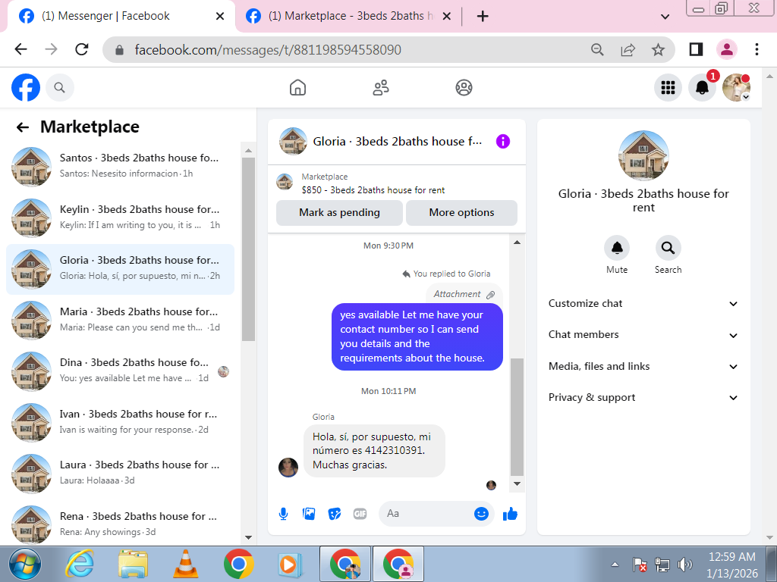Click the volume speaker tray icon
Viewport: 777px width, 582px height.
684,564
